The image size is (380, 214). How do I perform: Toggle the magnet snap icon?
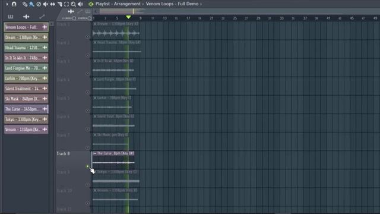pyautogui.click(x=14, y=4)
